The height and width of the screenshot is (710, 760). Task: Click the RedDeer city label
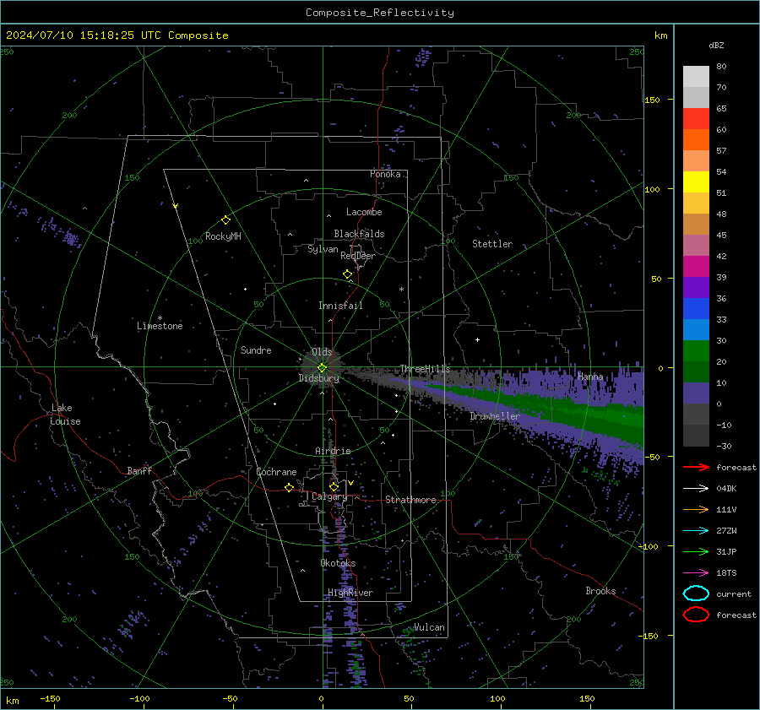(x=358, y=256)
